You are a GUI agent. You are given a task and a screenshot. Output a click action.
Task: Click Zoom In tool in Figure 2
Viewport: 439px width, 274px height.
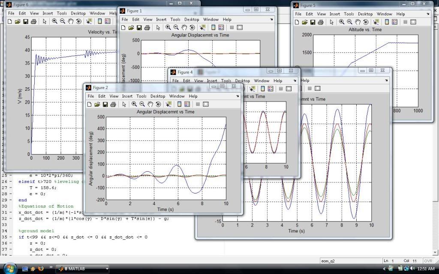[134, 104]
